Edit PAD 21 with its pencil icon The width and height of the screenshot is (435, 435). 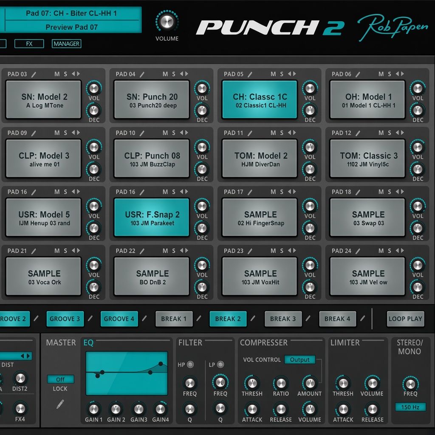34,251
